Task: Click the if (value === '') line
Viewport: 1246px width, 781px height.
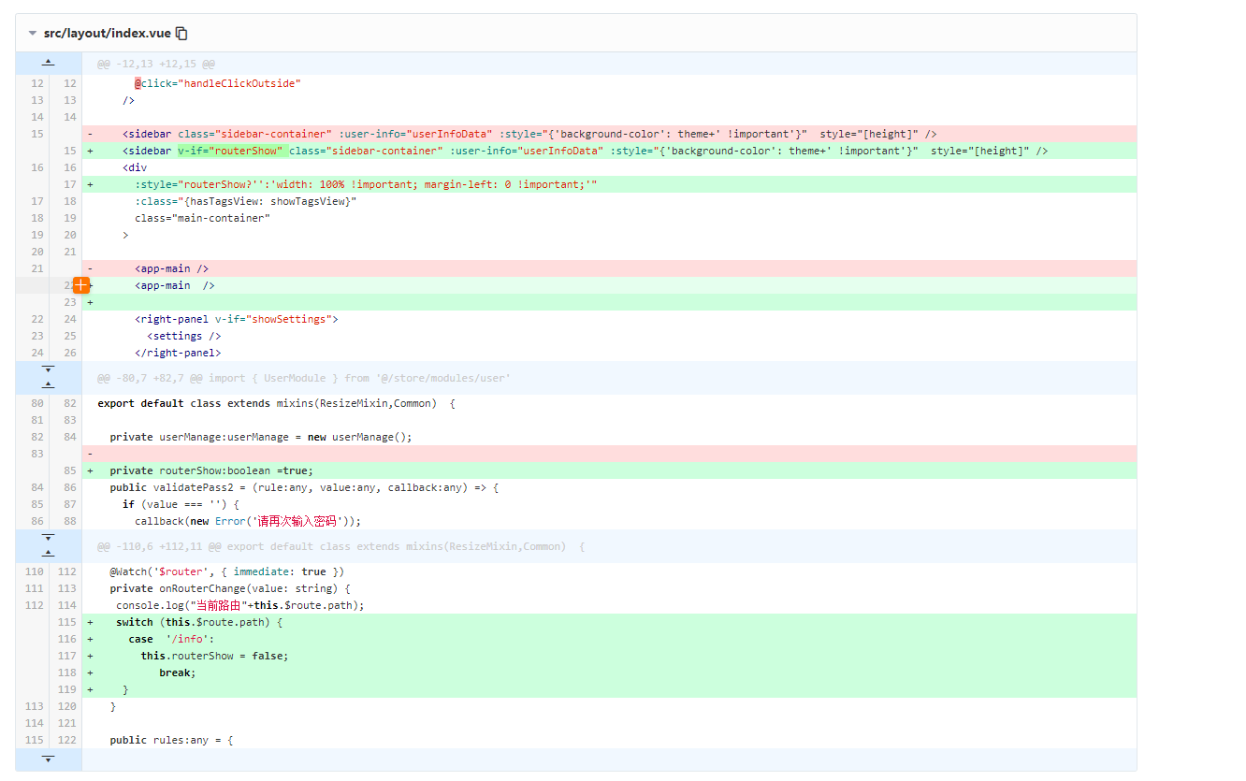Action: click(609, 504)
